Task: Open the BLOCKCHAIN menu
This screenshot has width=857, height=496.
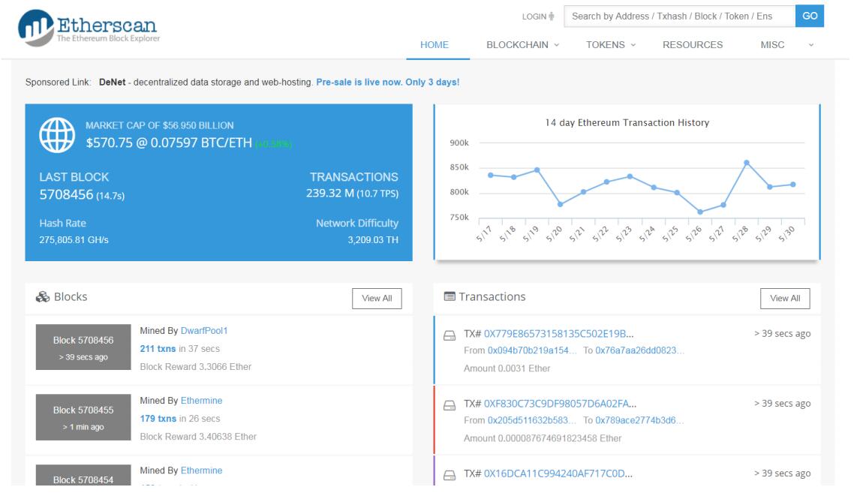Action: click(517, 45)
